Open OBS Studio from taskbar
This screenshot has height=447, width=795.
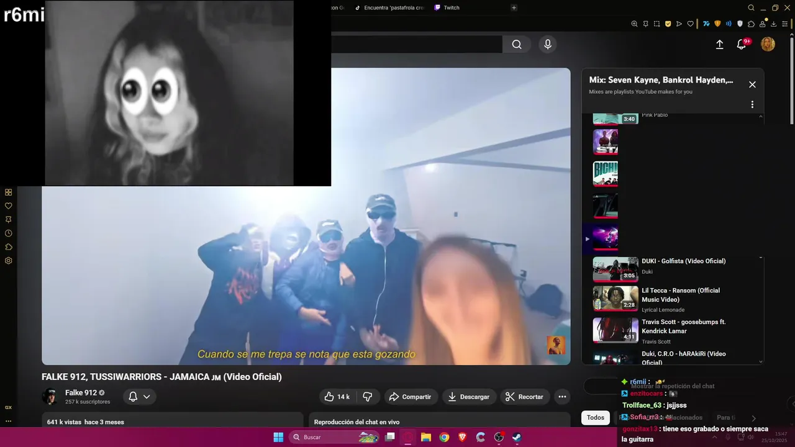[499, 437]
